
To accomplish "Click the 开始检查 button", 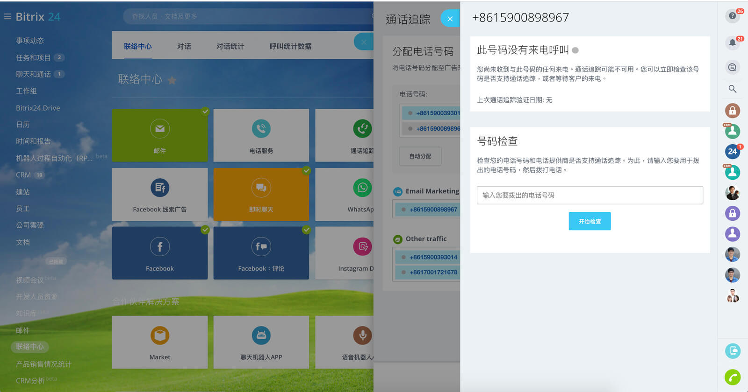I will coord(590,221).
